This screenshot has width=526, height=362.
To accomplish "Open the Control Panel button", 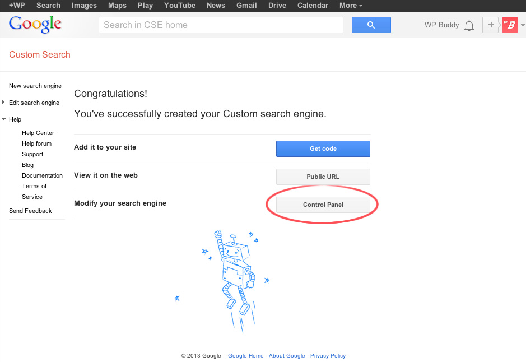I will pos(323,205).
